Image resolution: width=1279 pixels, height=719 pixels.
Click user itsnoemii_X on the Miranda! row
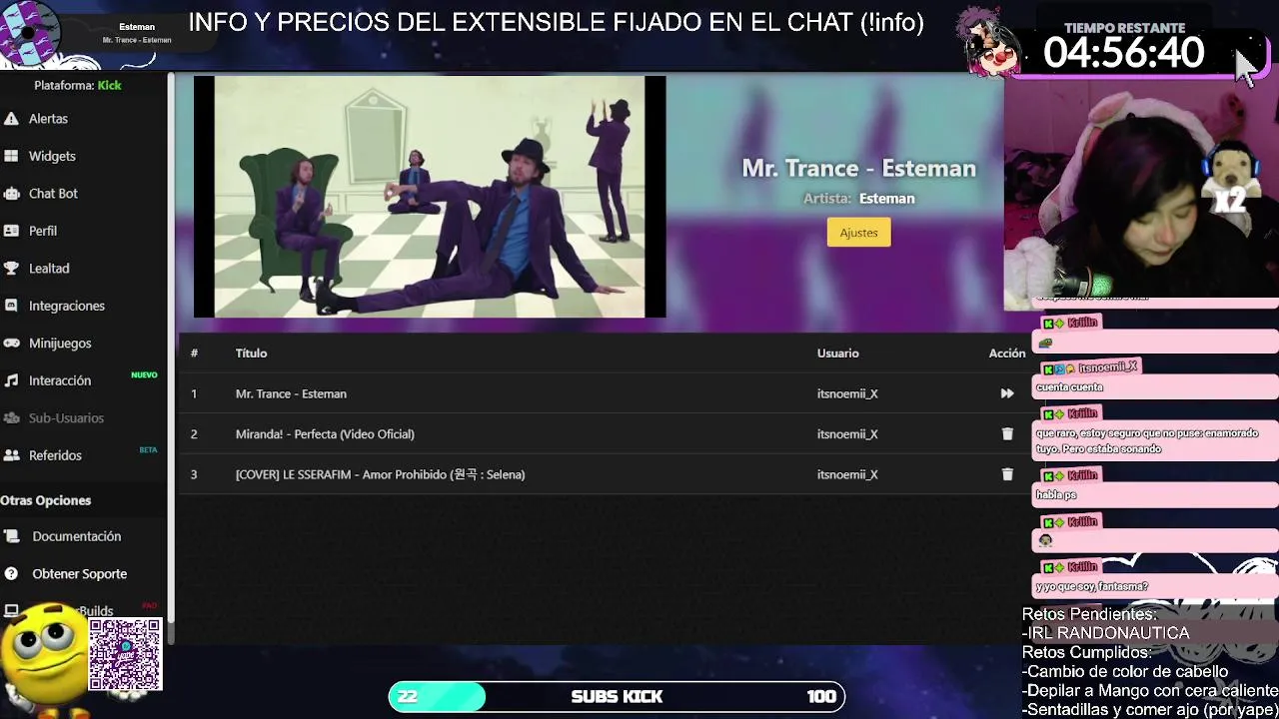847,434
